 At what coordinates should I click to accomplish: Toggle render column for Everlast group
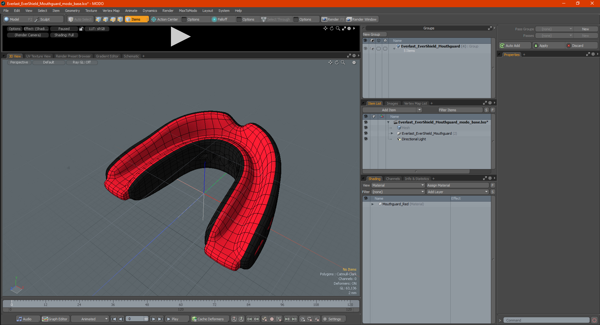[372, 48]
